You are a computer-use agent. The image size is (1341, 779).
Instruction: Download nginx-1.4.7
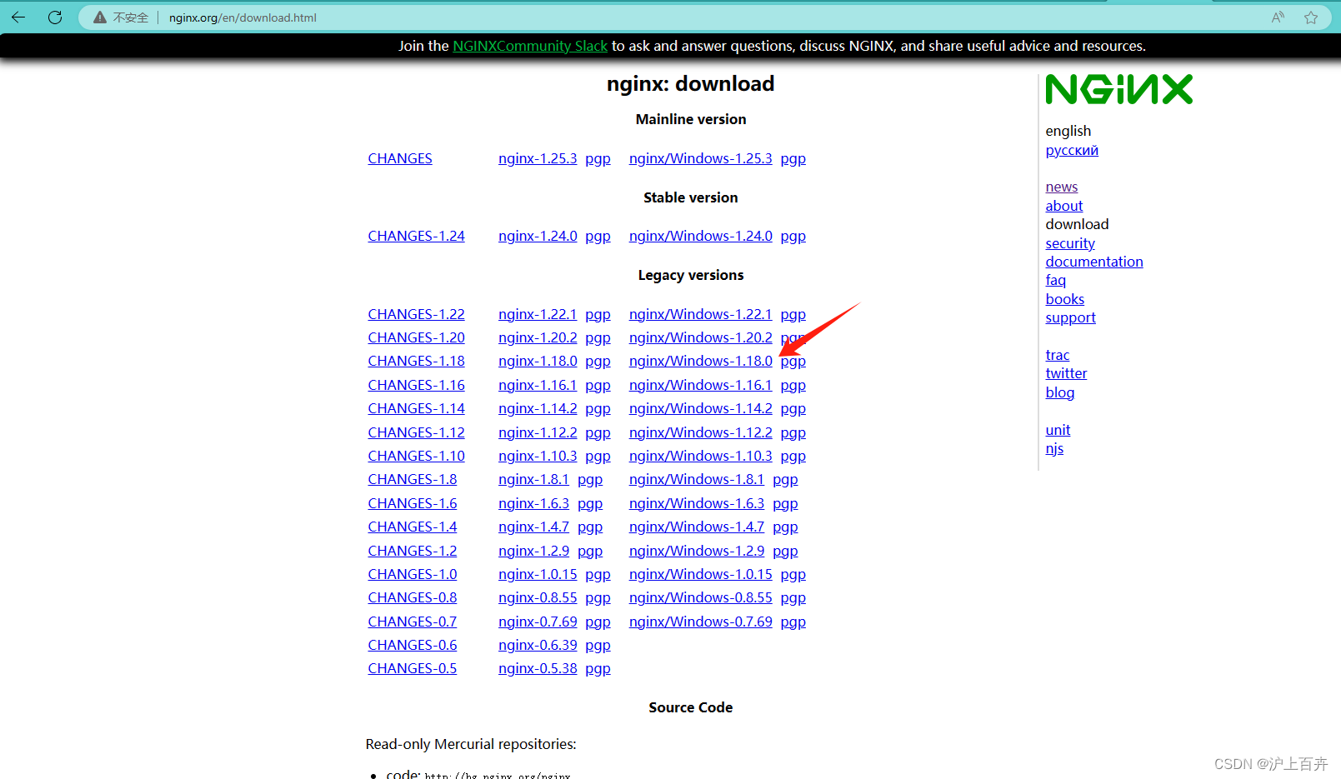533,527
